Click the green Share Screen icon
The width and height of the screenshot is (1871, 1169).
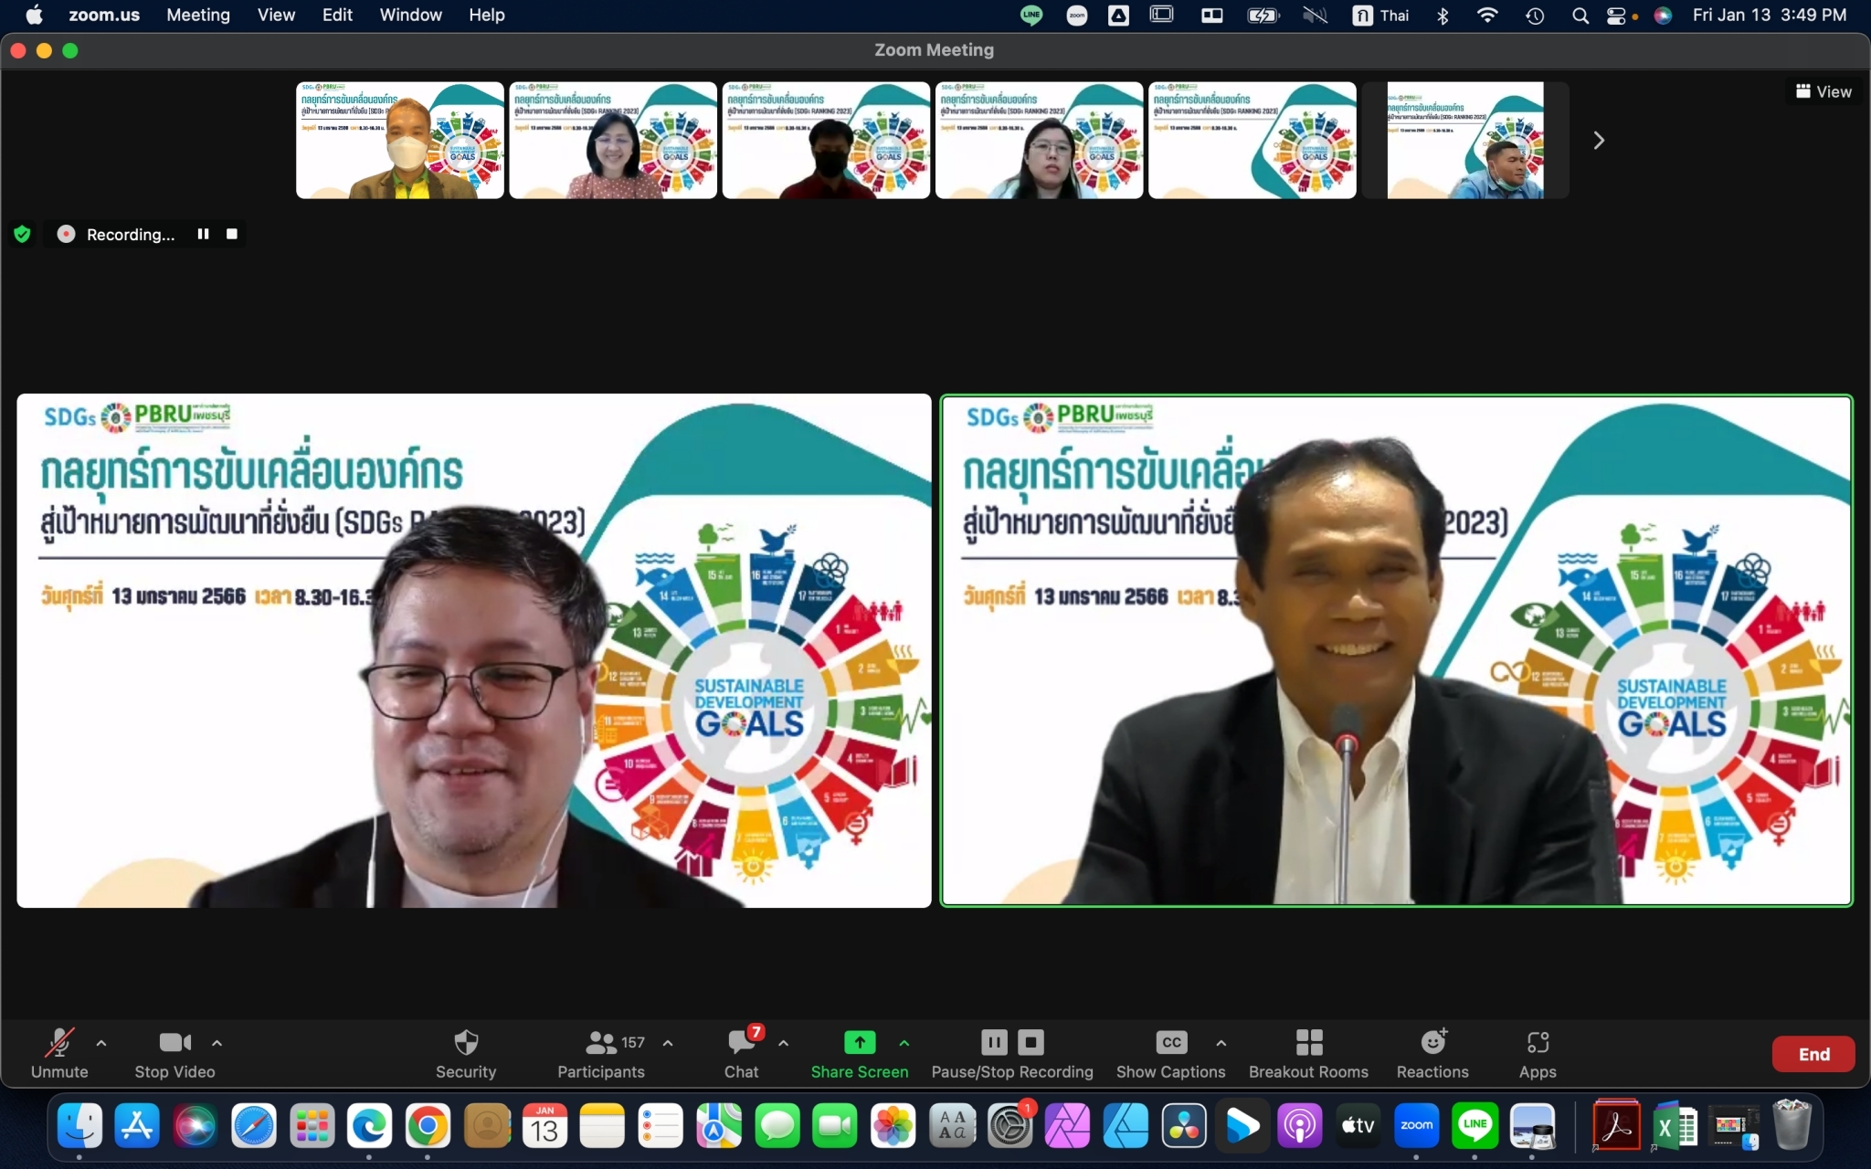[859, 1042]
